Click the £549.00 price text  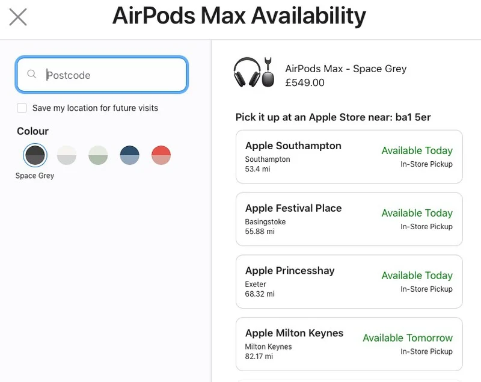click(305, 82)
